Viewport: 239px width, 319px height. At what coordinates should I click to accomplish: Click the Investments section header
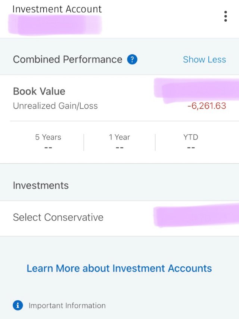(x=41, y=185)
